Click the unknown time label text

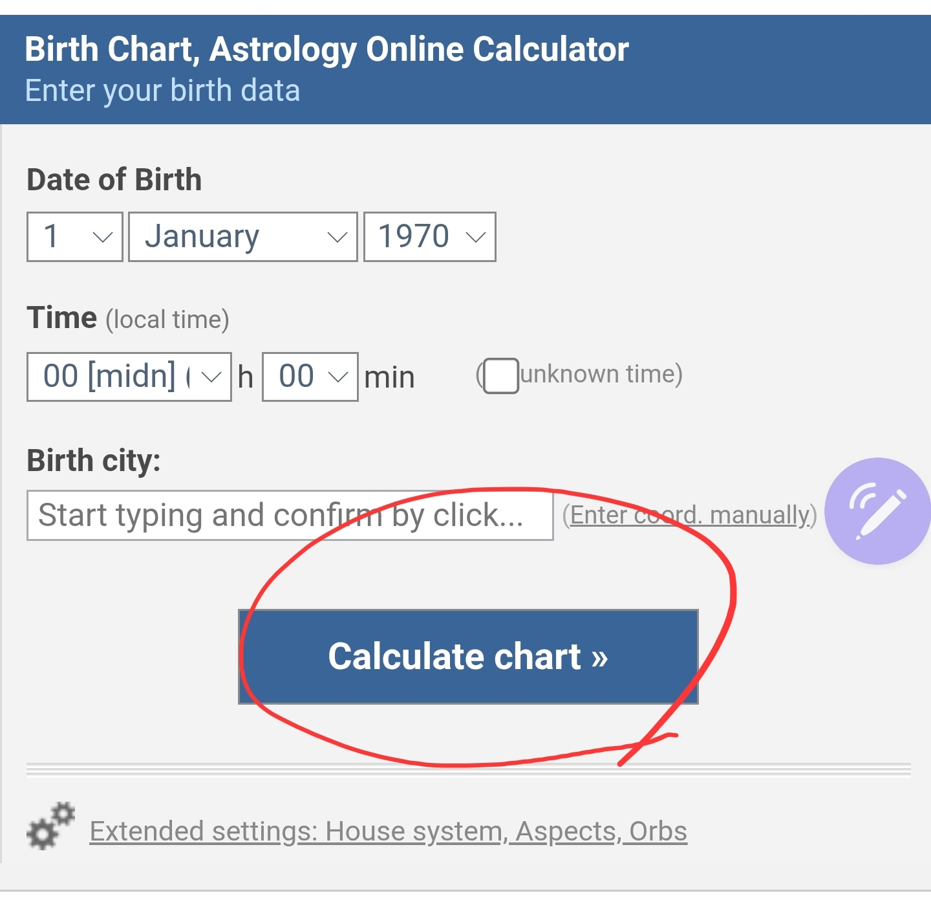[x=600, y=374]
